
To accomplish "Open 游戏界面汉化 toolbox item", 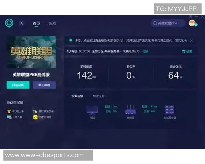I will coord(43,111).
